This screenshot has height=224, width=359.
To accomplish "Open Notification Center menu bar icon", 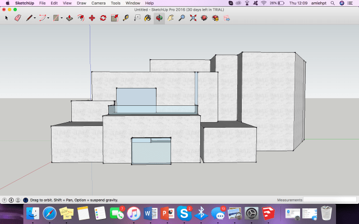I will tap(350, 3).
